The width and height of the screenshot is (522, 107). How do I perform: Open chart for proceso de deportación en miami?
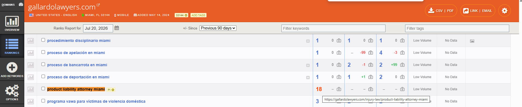click(31, 77)
